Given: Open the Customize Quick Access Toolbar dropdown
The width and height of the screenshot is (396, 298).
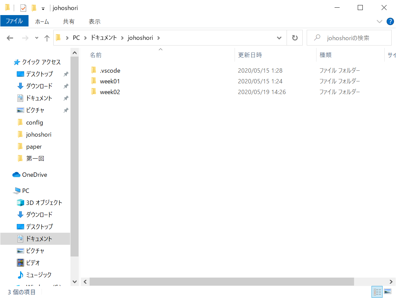Looking at the screenshot, I should click(43, 9).
